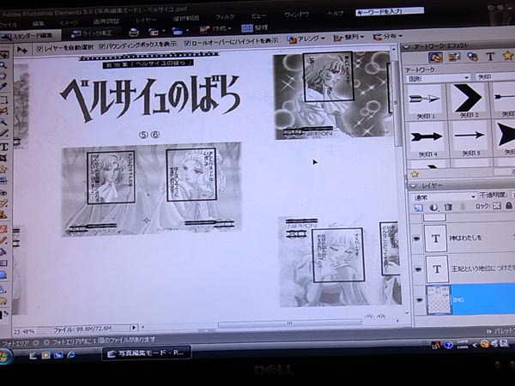Select the Hand tool

tap(3, 75)
